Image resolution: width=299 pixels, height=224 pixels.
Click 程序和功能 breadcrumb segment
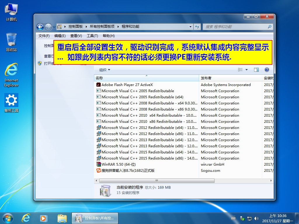click(131, 27)
